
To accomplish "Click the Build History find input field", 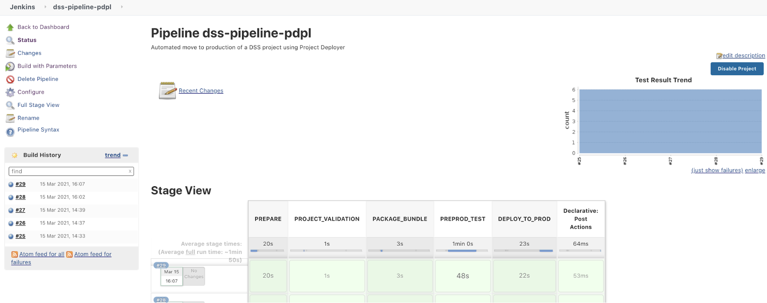I will pyautogui.click(x=68, y=171).
